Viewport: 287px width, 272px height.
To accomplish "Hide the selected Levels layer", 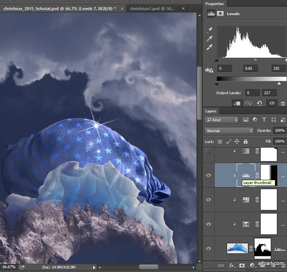I will [x=208, y=175].
